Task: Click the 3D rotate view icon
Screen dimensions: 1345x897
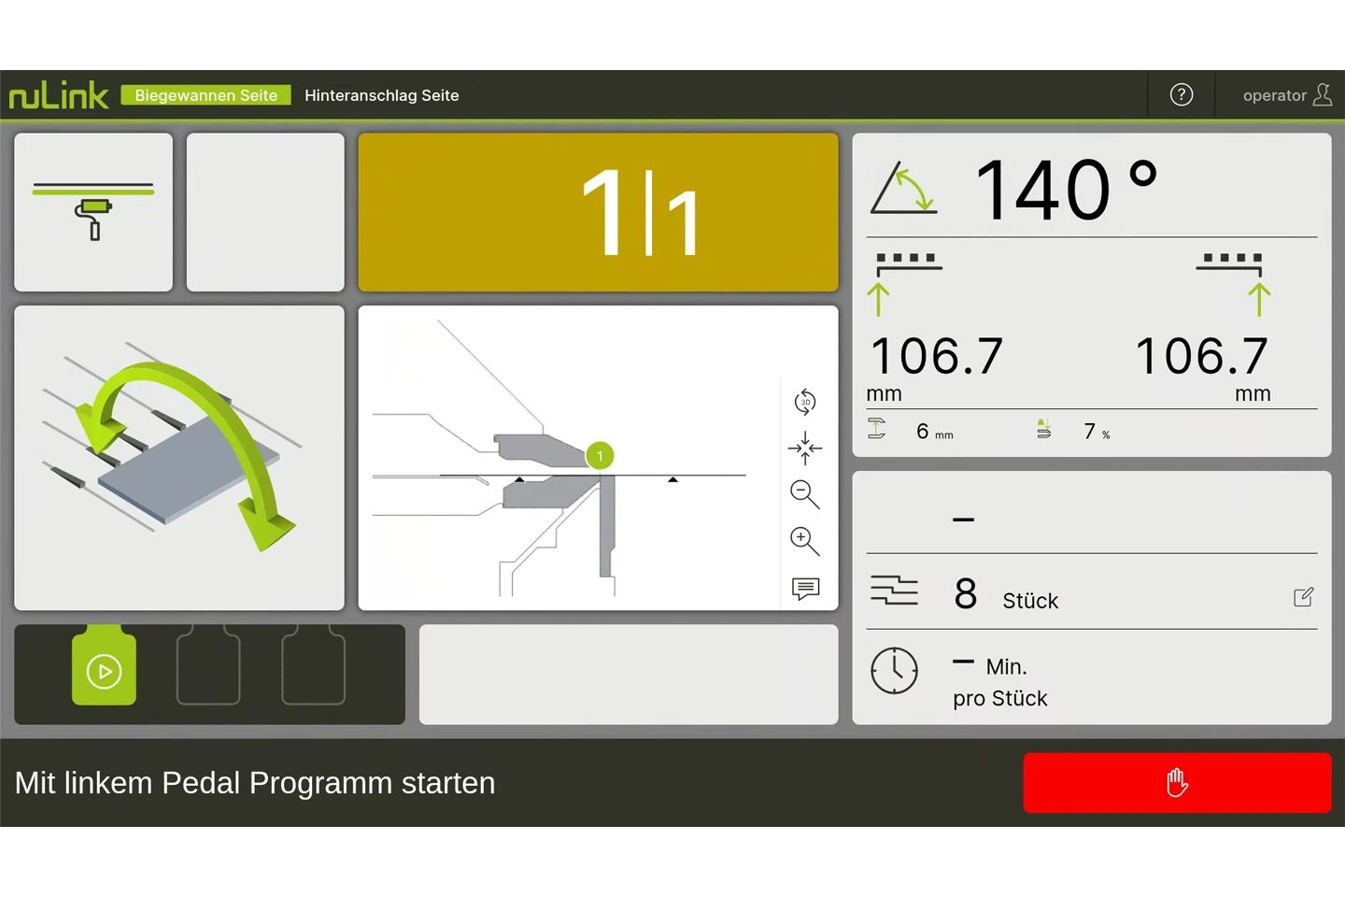Action: 805,402
